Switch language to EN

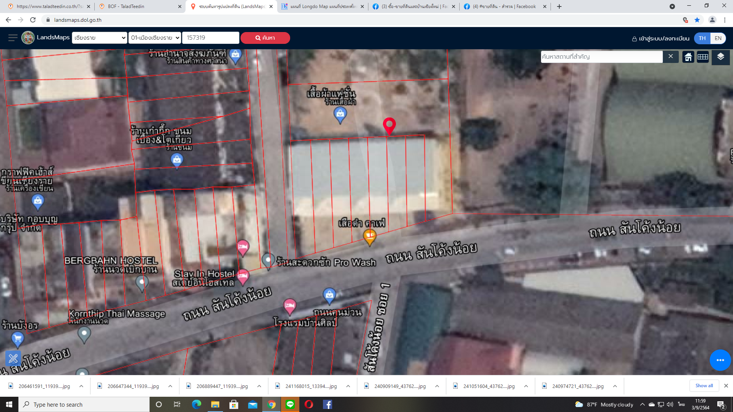[718, 38]
